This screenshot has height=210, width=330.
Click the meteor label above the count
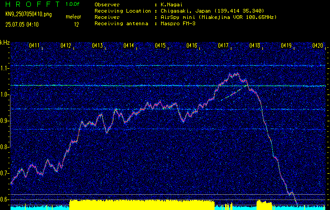73,17
